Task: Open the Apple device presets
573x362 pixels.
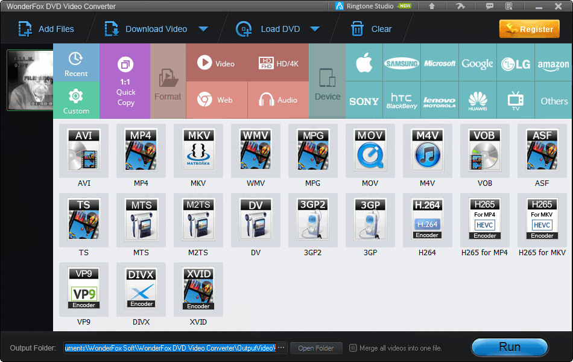Action: coord(364,62)
